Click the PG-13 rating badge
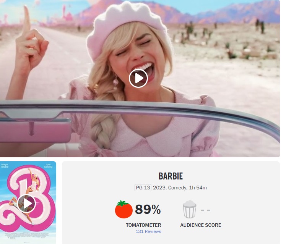Image resolution: width=281 pixels, height=244 pixels. 143,187
